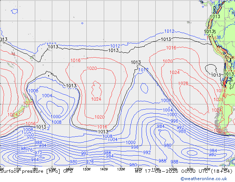Click the 996 label between 1000 and 992 west of Chile

tap(174, 121)
